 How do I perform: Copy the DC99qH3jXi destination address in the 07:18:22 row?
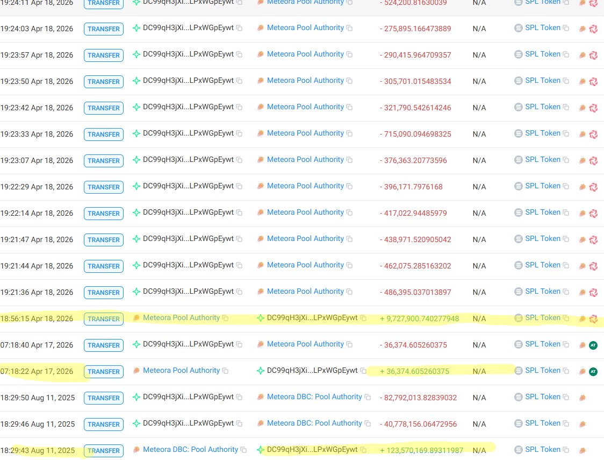[363, 371]
